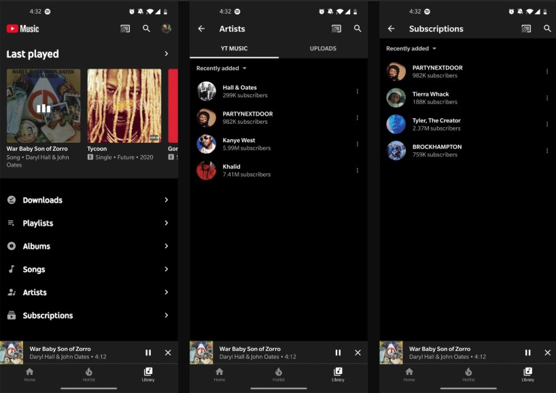Tap the YouTube Music logo
Image resolution: width=556 pixels, height=393 pixels.
[x=22, y=29]
